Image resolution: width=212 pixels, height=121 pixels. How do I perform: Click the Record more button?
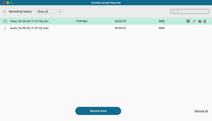tap(98, 111)
